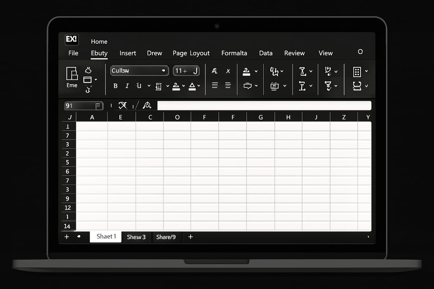Add a sheet with plus after Share/9

pyautogui.click(x=191, y=237)
